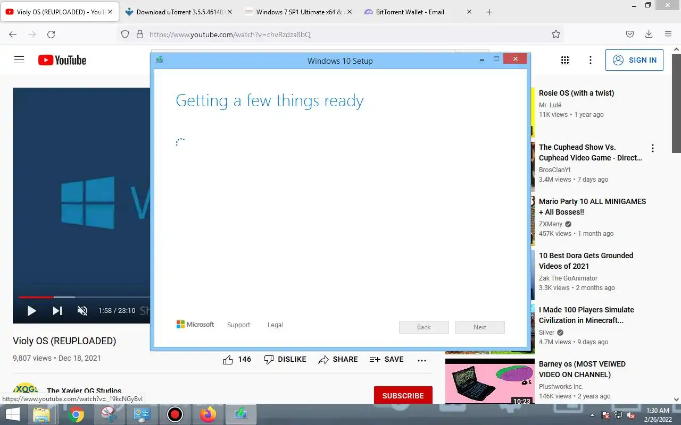The width and height of the screenshot is (681, 425).
Task: Open the Pocket save icon
Action: (x=629, y=34)
